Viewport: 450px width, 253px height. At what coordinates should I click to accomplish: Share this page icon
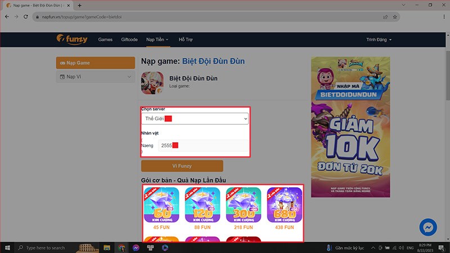tap(385, 17)
